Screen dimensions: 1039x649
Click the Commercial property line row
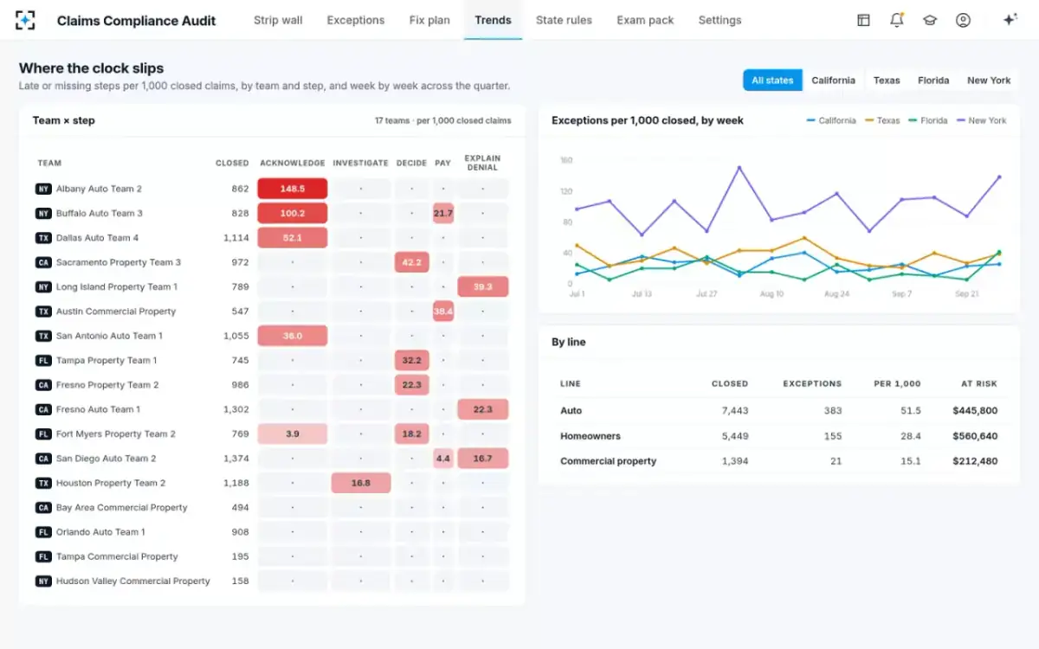click(778, 461)
